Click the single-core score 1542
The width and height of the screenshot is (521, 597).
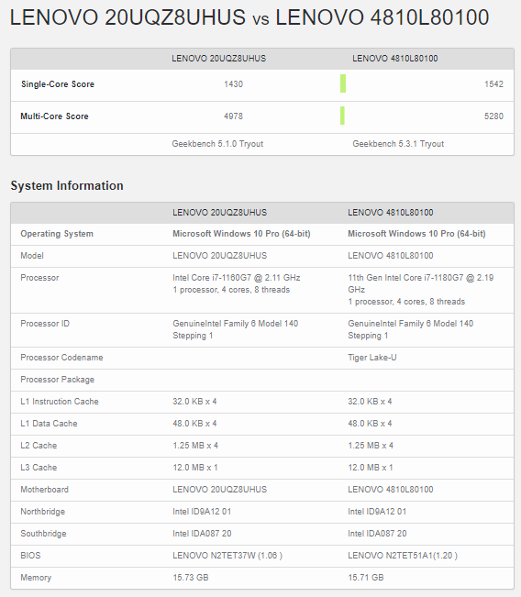click(x=493, y=83)
